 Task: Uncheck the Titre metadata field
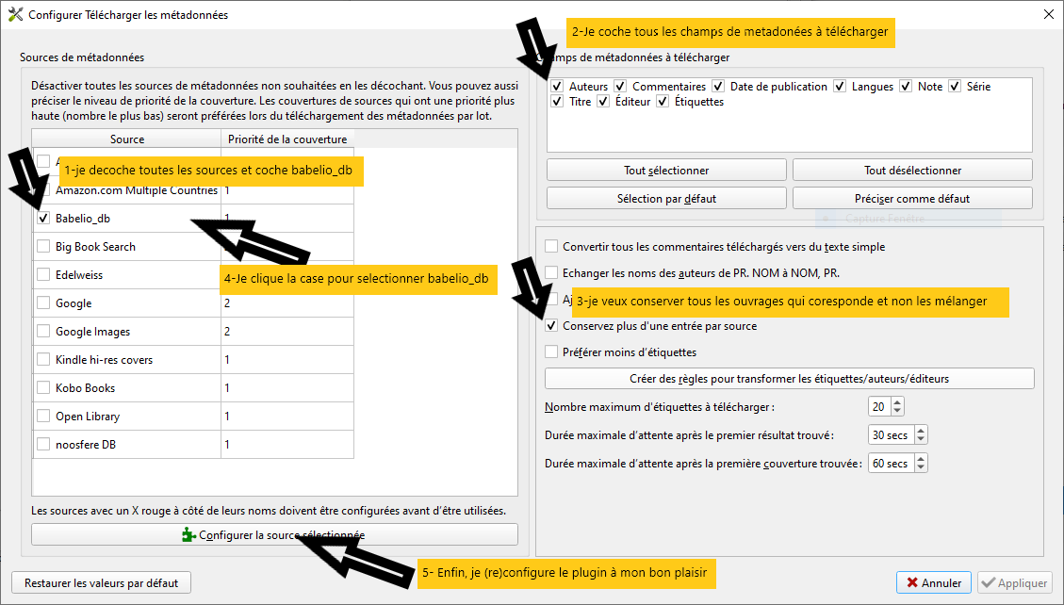click(557, 102)
